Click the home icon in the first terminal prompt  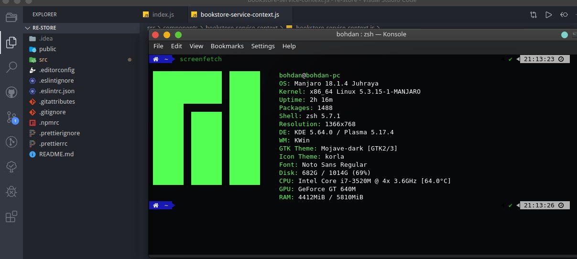click(x=156, y=59)
